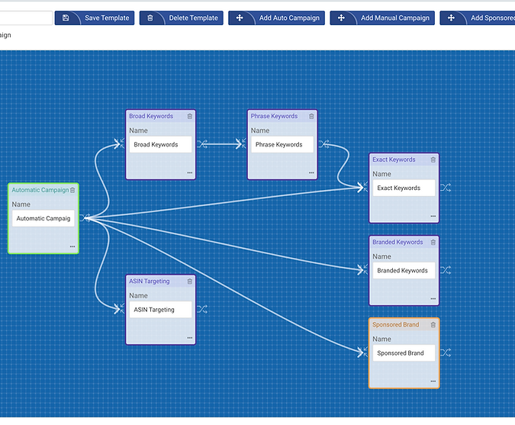515x425 pixels.
Task: Click the Broad Keywords input connector icon
Action: (122, 143)
